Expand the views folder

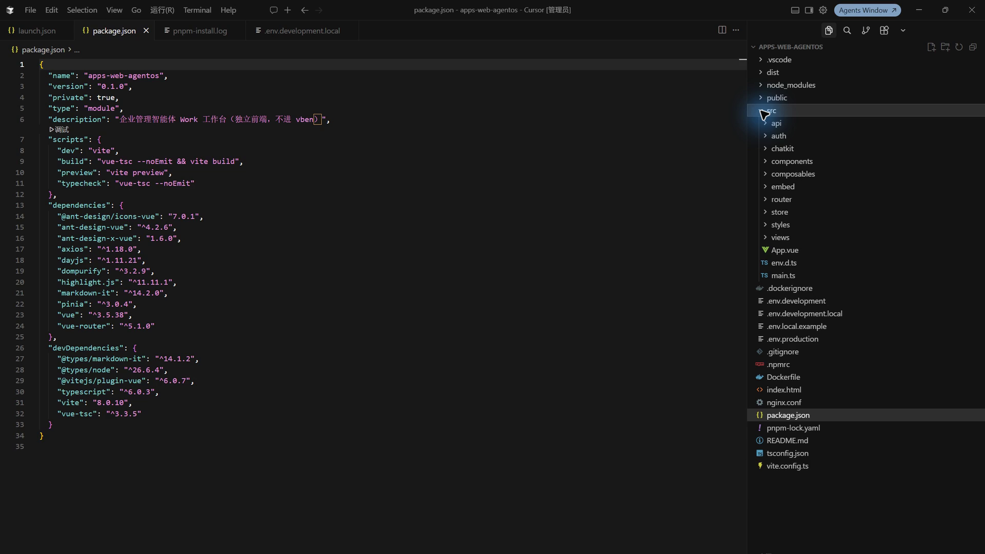(x=866, y=238)
